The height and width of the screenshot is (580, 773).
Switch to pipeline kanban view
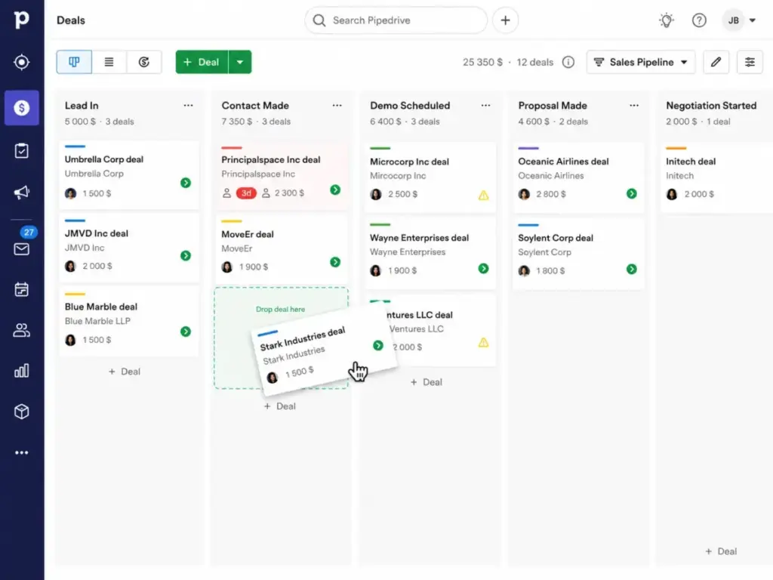(74, 62)
